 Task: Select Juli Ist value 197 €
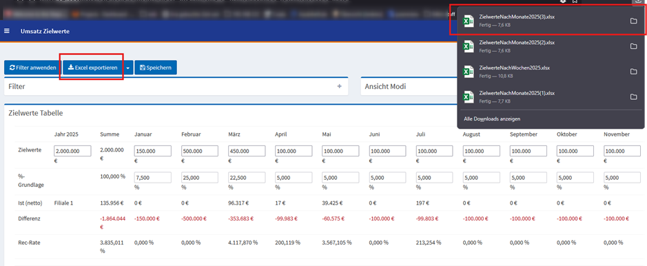click(423, 203)
